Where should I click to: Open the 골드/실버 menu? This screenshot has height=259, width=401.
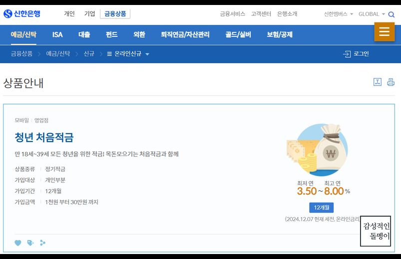(x=238, y=34)
